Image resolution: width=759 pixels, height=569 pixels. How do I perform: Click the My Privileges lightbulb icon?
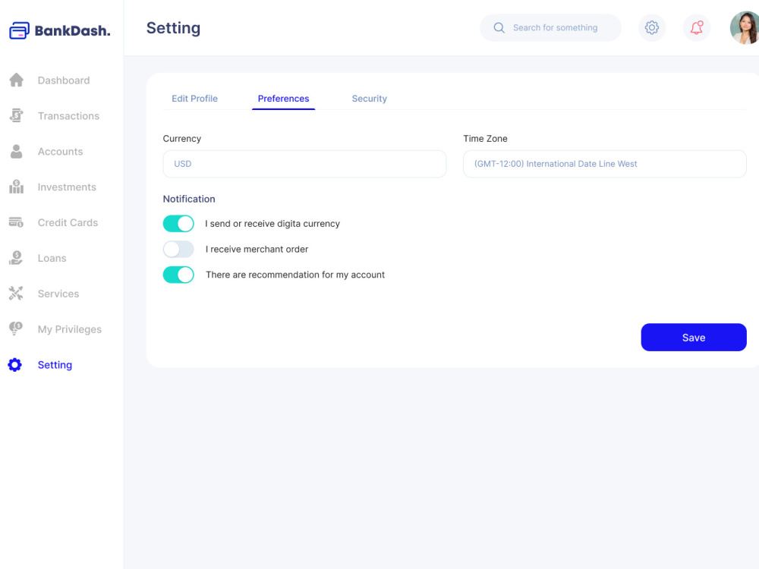coord(16,329)
